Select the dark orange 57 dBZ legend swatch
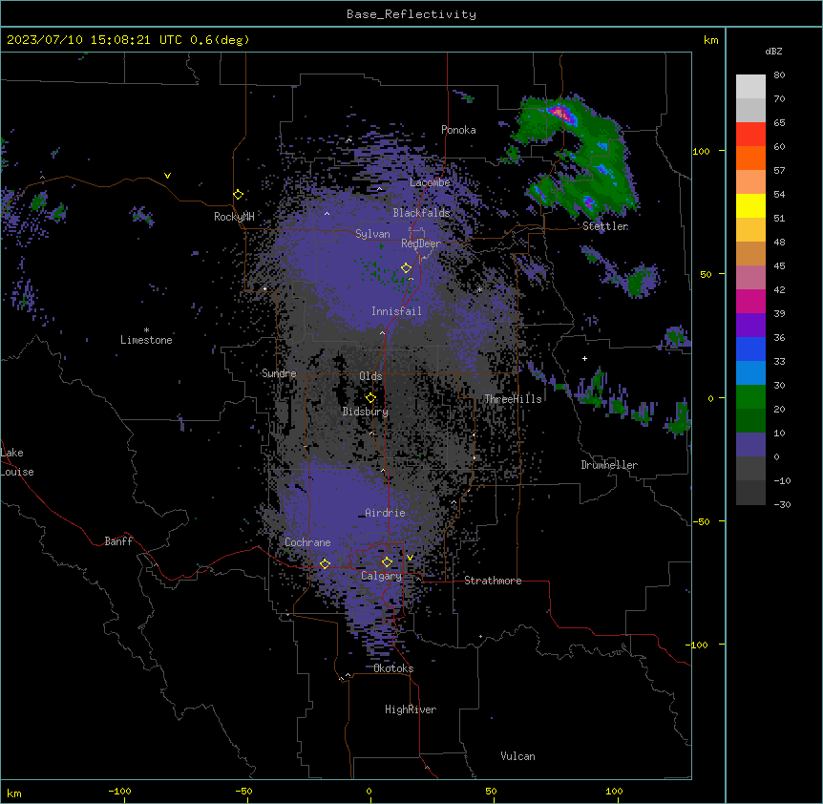Screen dimensions: 823x804 pyautogui.click(x=750, y=158)
